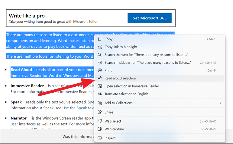Viewport: 233px width, 144px height.
Task: Click the Read aloud selection icon
Action: coord(100,78)
